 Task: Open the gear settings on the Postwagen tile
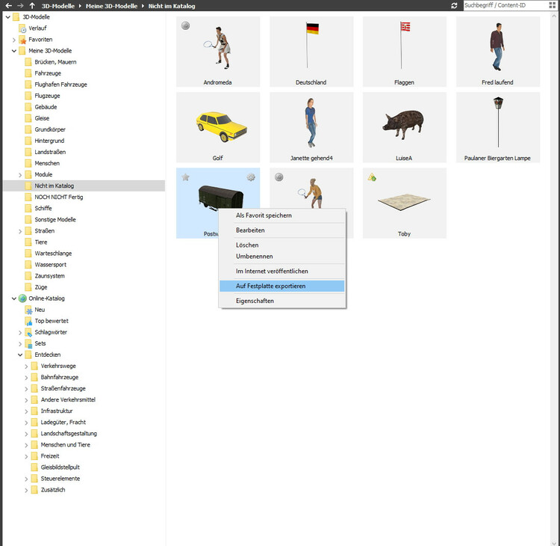point(251,177)
